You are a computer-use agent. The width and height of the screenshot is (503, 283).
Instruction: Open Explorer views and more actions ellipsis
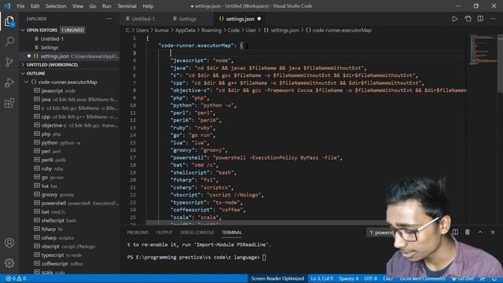(x=109, y=19)
